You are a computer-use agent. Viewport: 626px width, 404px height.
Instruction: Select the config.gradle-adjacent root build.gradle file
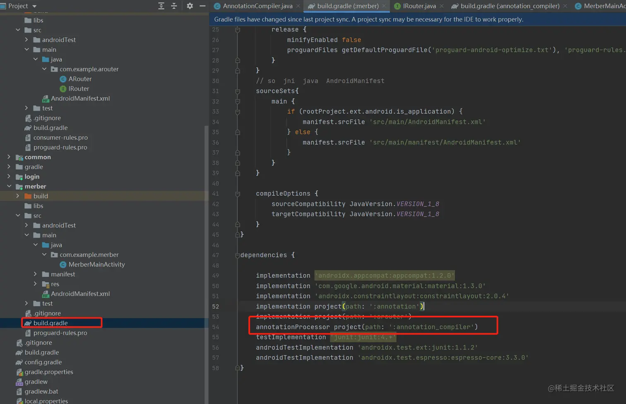(42, 352)
